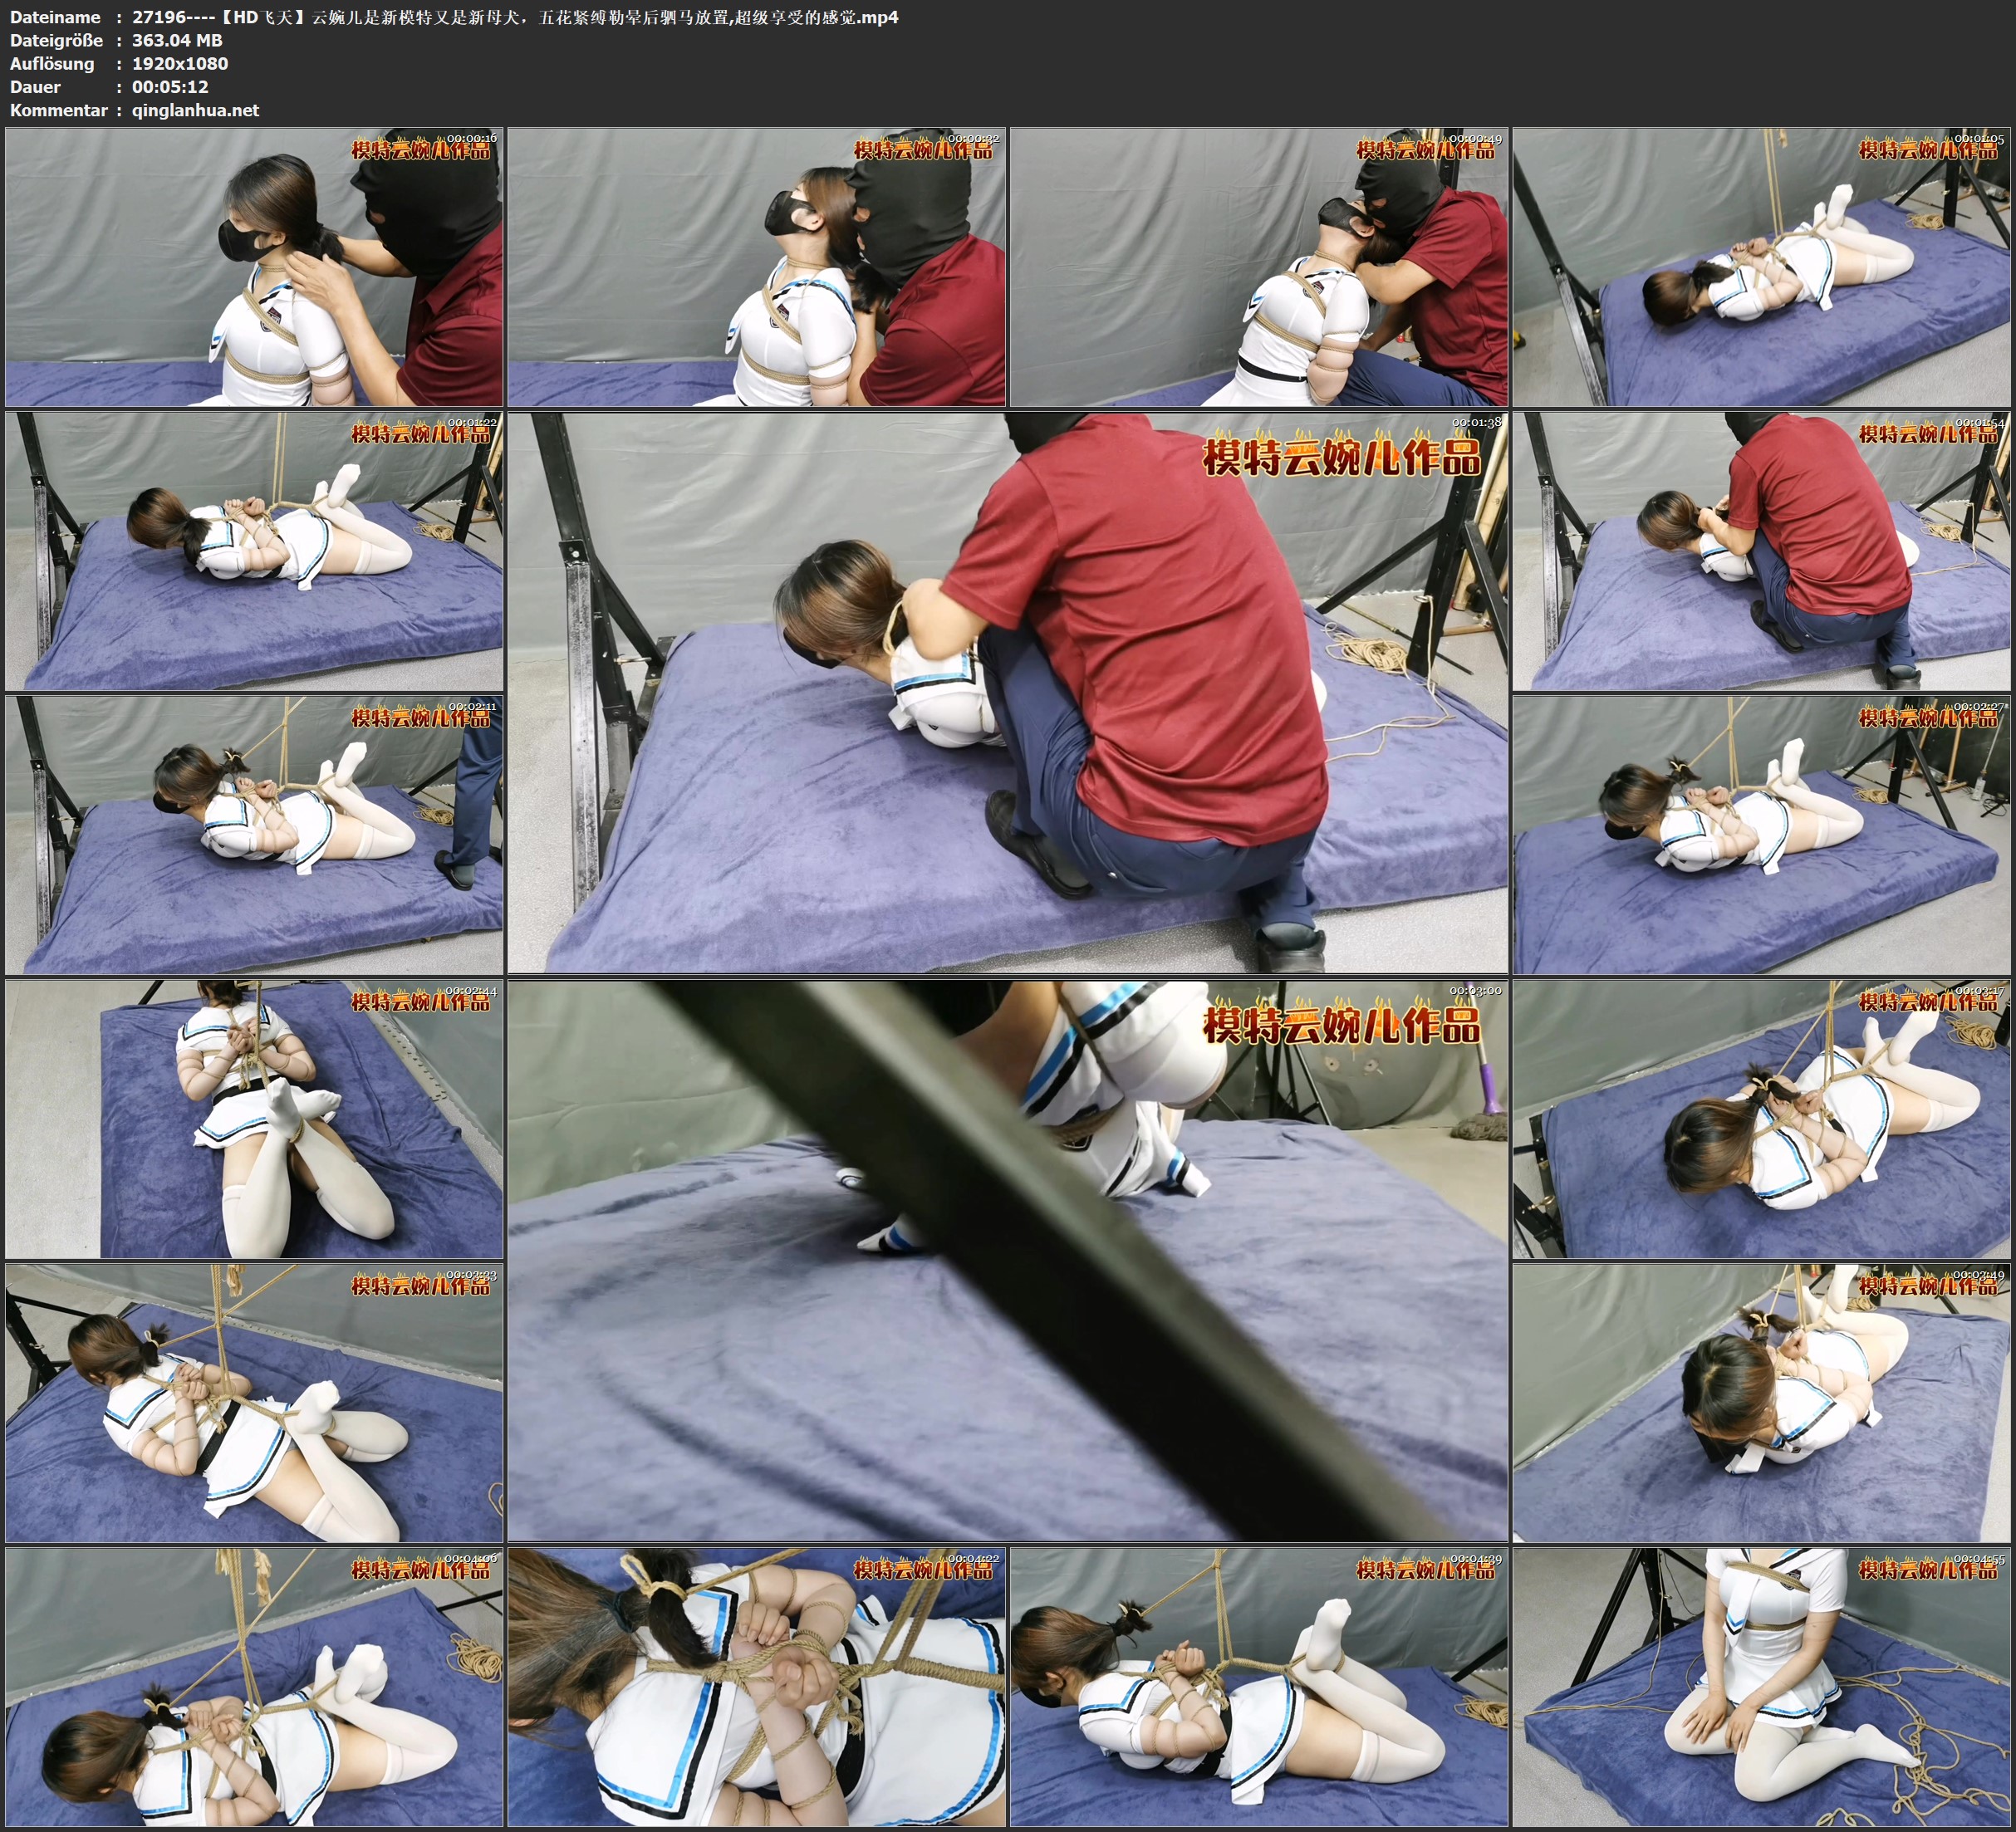Select the thumbnail timestamped 00:02:11
Viewport: 2016px width, 1832px height.
tap(254, 835)
